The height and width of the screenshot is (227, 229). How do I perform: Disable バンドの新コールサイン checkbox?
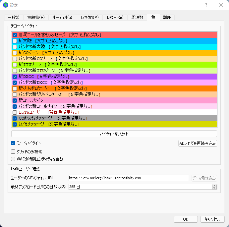[x=15, y=106]
